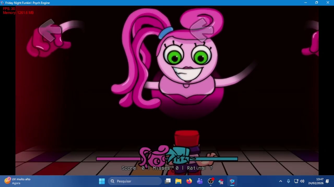Open File Explorer from the taskbar
The image size is (334, 187).
pyautogui.click(x=178, y=181)
